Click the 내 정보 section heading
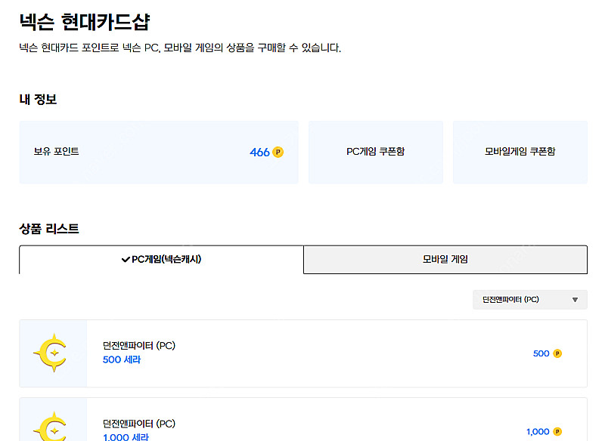This screenshot has width=605, height=441. tap(39, 100)
